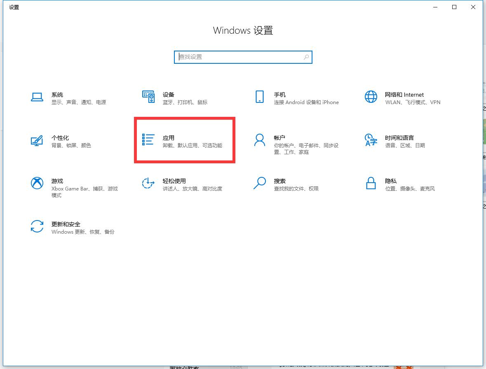Click the 游戏 heading text
This screenshot has width=486, height=369.
(57, 181)
